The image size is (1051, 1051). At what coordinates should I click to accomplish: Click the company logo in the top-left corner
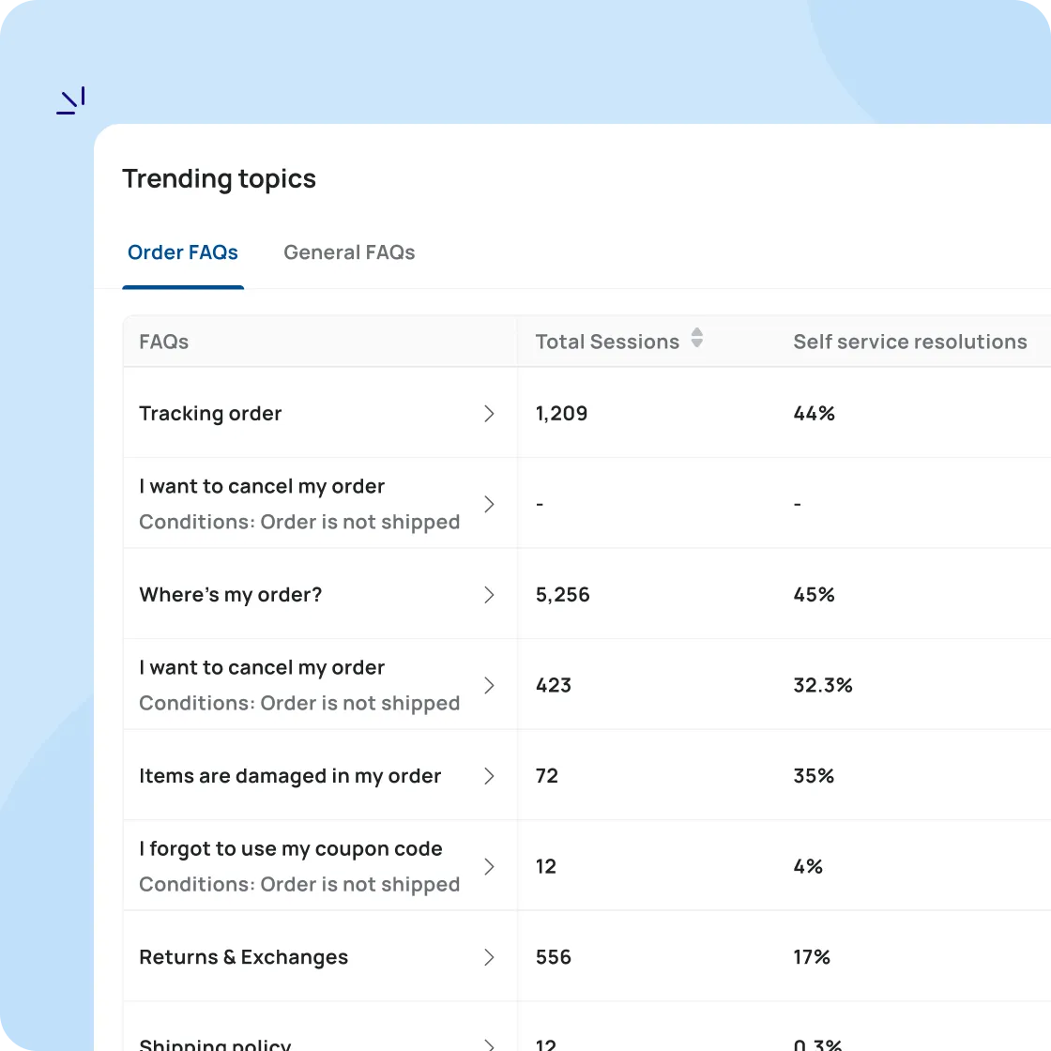click(70, 99)
